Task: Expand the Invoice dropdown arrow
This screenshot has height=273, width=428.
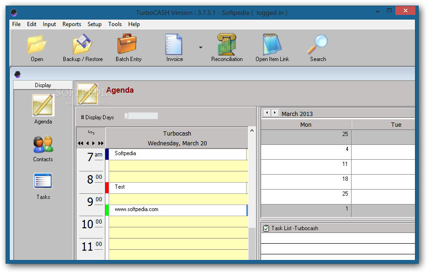Action: point(200,48)
